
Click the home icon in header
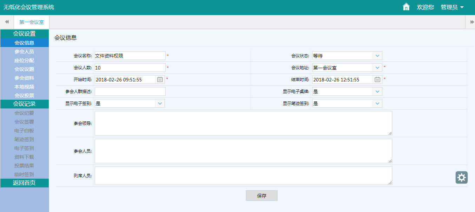click(406, 7)
